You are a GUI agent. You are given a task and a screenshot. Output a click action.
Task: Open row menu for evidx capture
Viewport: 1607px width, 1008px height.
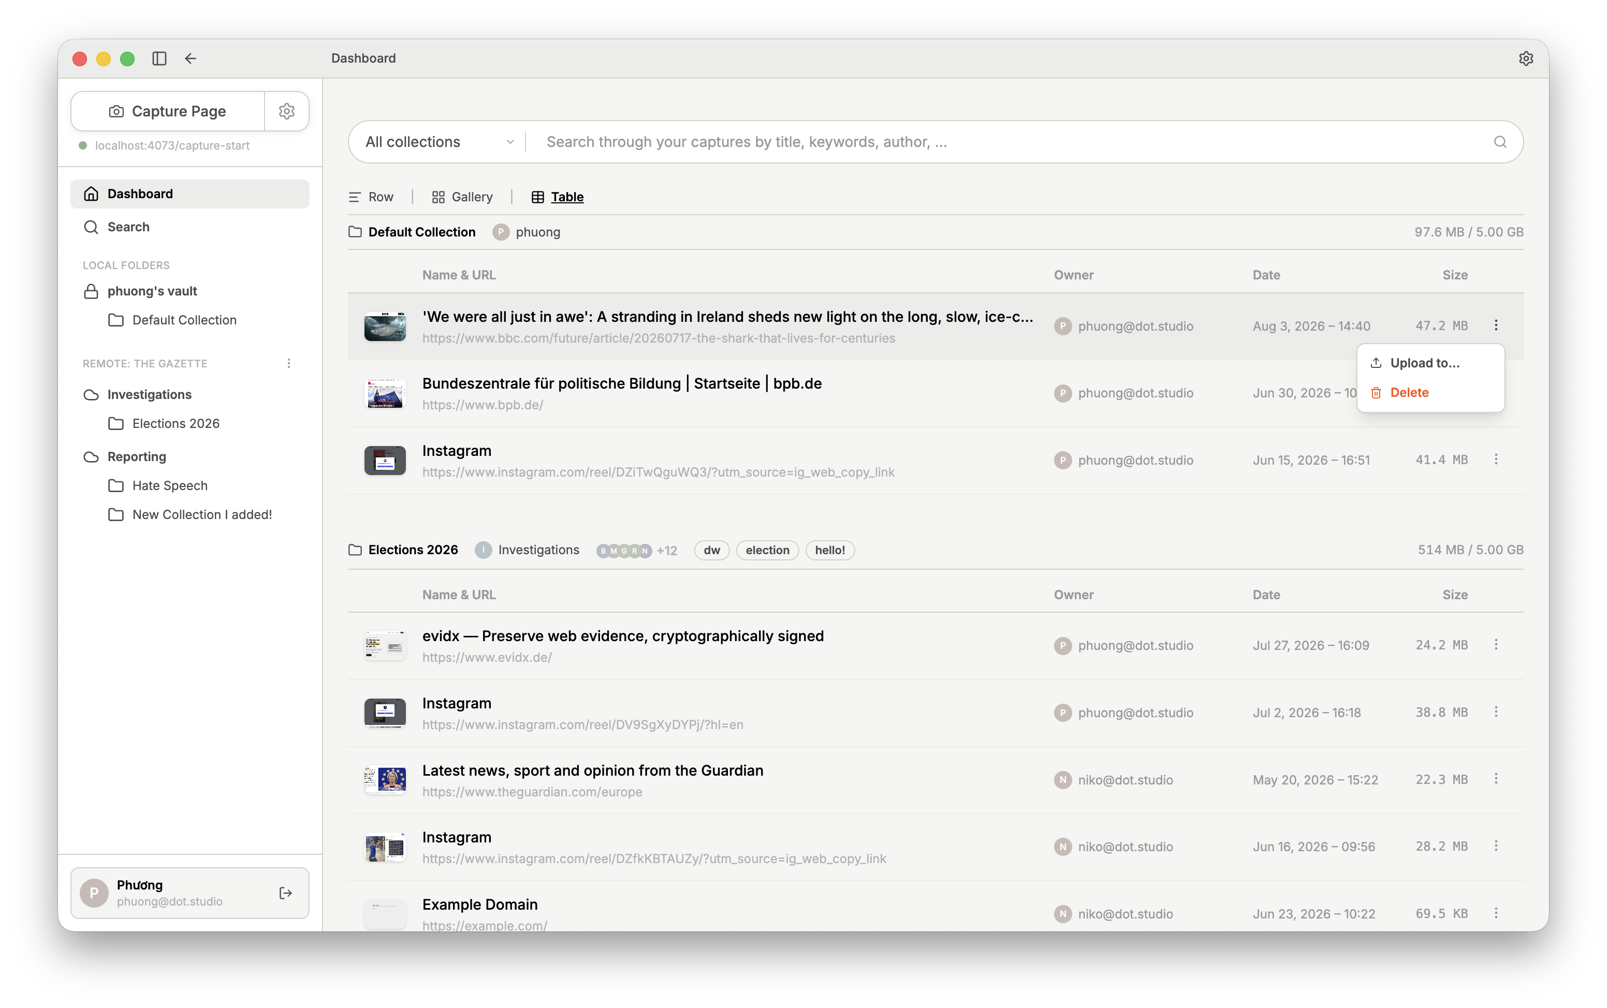coord(1496,645)
